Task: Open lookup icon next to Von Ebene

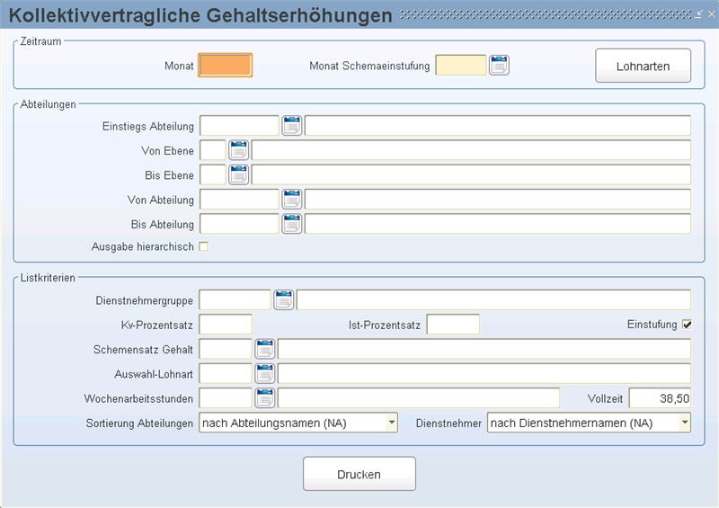Action: point(238,150)
